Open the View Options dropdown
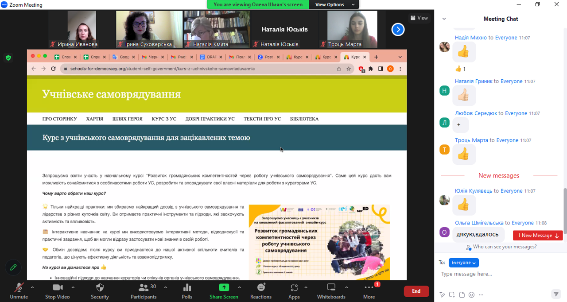This screenshot has height=302, width=567. point(334,4)
